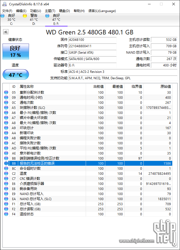The image size is (180, 250).
Task: Click the NAND 总计写入 value 79 GB
Action: point(164,53)
